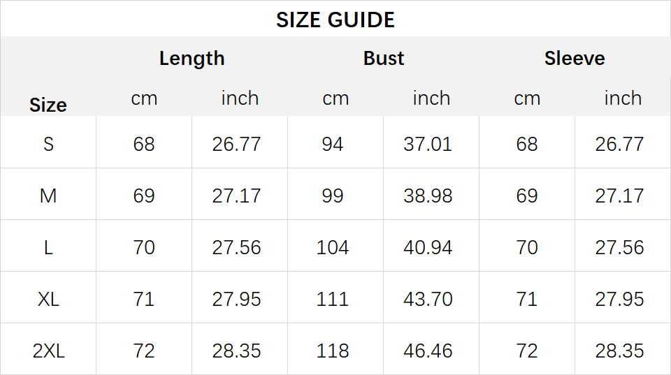Click bust value 111 cm
Viewport: 671px width, 375px height.
(333, 300)
